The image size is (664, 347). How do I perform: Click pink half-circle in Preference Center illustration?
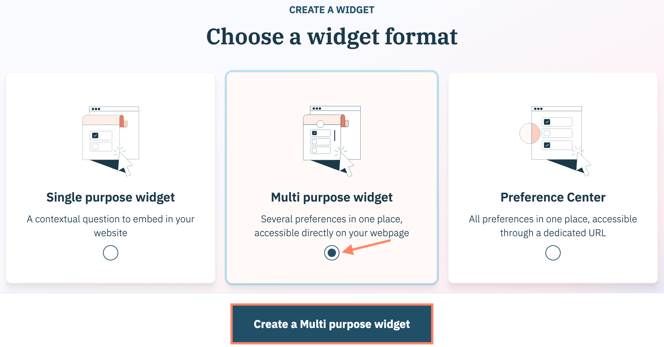(530, 133)
